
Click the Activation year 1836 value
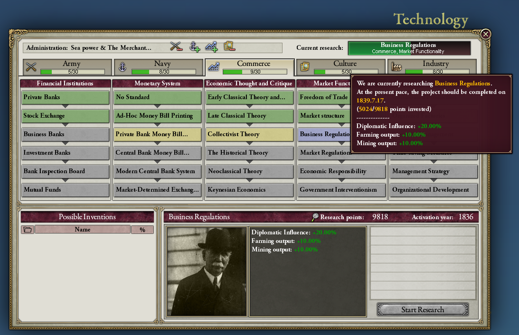466,217
